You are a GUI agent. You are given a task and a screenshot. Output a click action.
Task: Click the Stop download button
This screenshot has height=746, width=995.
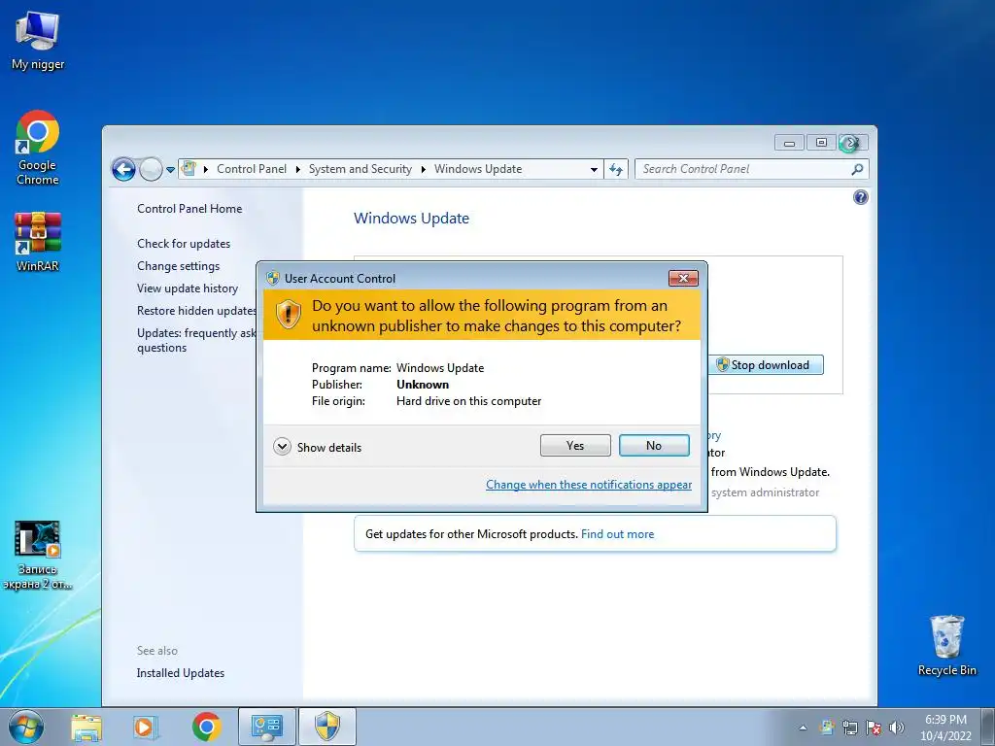tap(766, 365)
